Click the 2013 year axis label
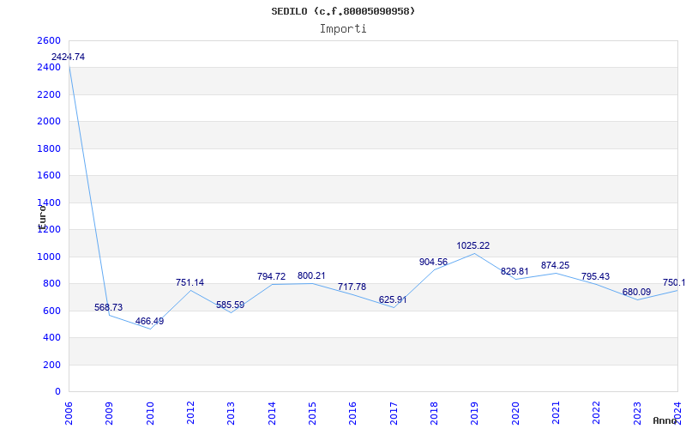 pyautogui.click(x=231, y=414)
